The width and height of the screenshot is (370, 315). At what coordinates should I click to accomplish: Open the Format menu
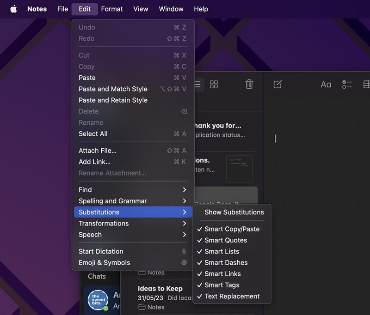tap(112, 9)
